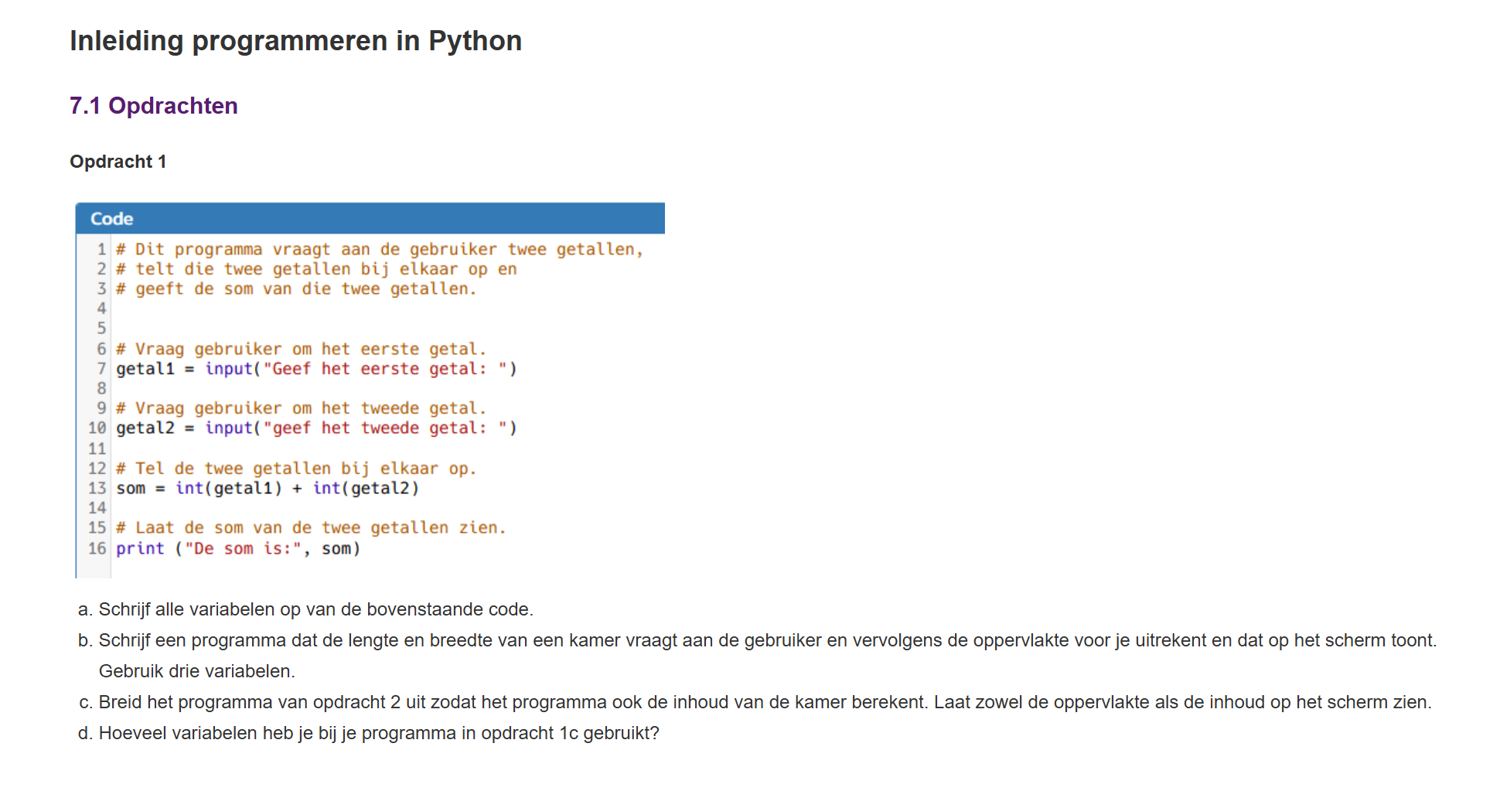Click the '7.1 Opdrachten' section heading
Image resolution: width=1500 pixels, height=791 pixels.
click(153, 106)
